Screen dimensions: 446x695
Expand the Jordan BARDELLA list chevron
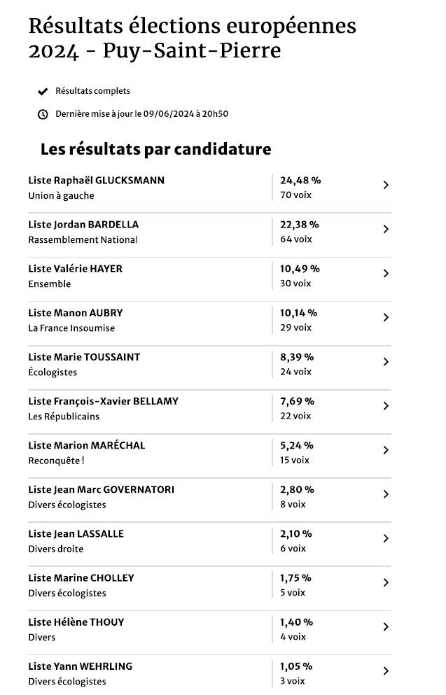tap(386, 230)
